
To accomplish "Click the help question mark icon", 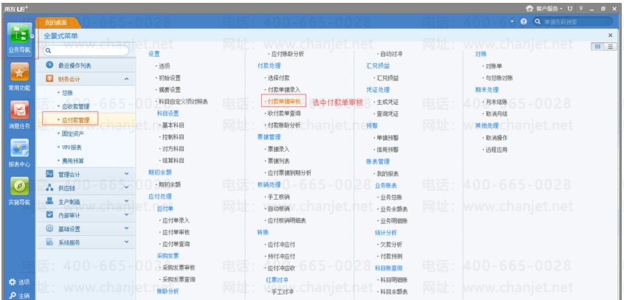I will click(x=524, y=22).
